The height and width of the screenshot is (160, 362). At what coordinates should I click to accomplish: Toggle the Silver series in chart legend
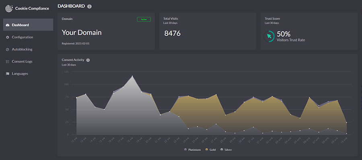[x=226, y=150]
